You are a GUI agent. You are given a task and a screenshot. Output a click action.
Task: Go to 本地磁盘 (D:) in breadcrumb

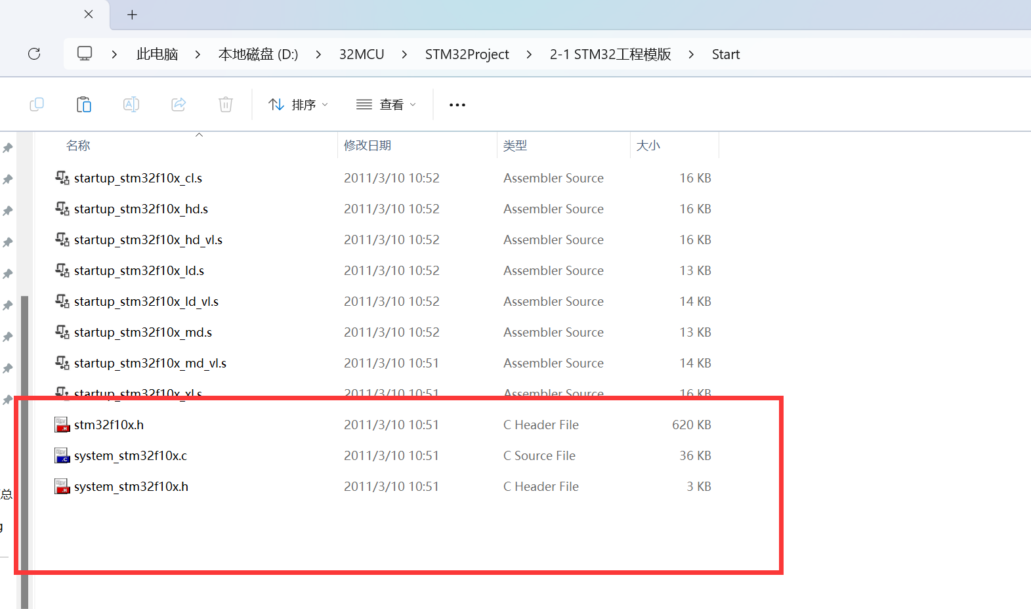258,54
